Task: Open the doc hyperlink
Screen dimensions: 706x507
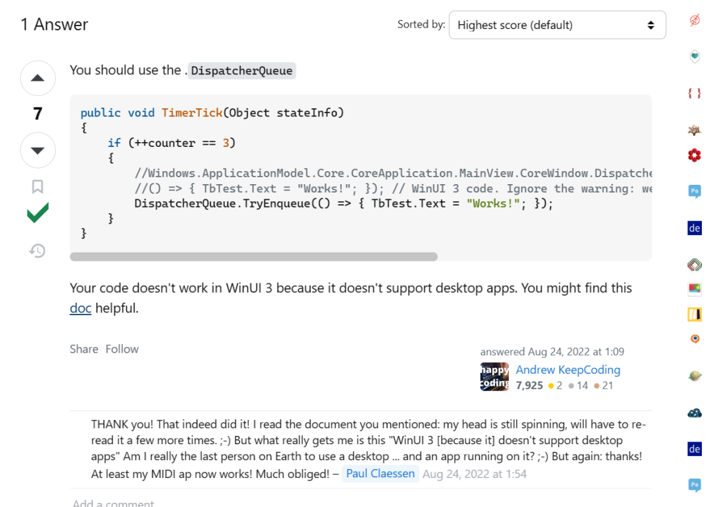Action: pyautogui.click(x=81, y=308)
